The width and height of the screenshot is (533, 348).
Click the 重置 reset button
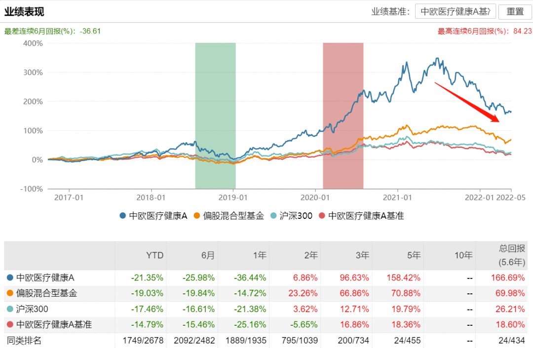pyautogui.click(x=515, y=12)
